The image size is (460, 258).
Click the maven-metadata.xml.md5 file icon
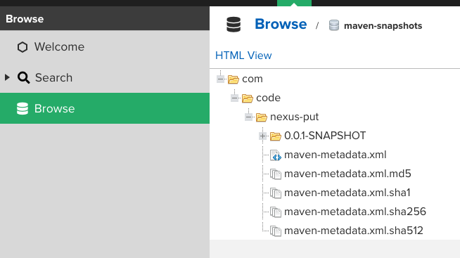click(x=276, y=174)
